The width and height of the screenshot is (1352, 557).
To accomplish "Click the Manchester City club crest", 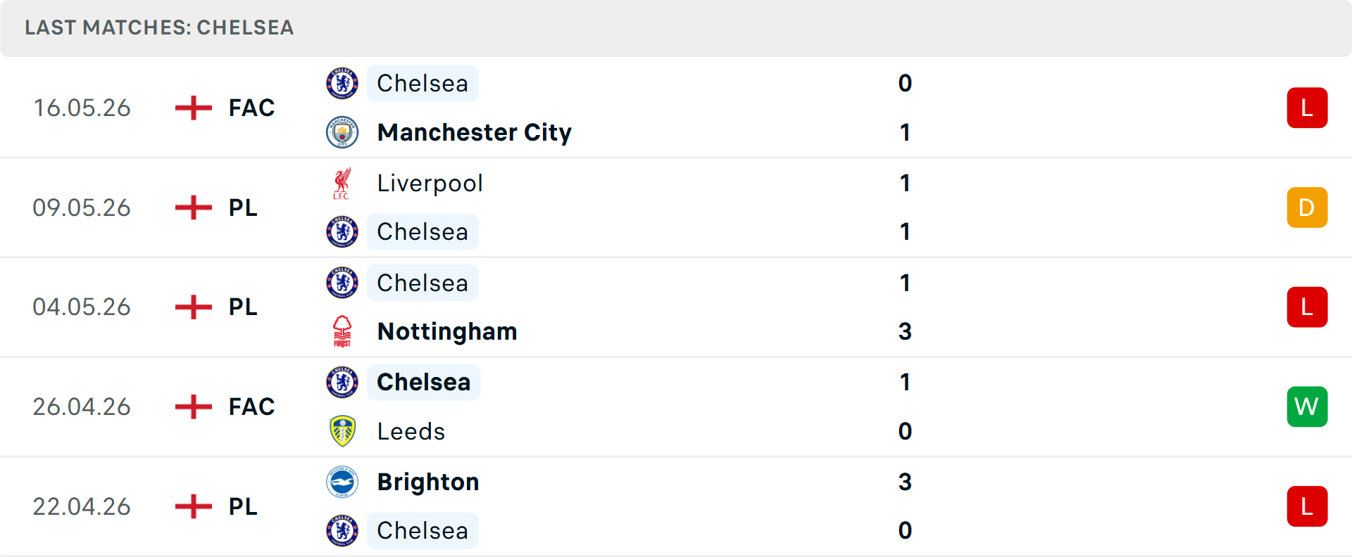I will pyautogui.click(x=342, y=132).
